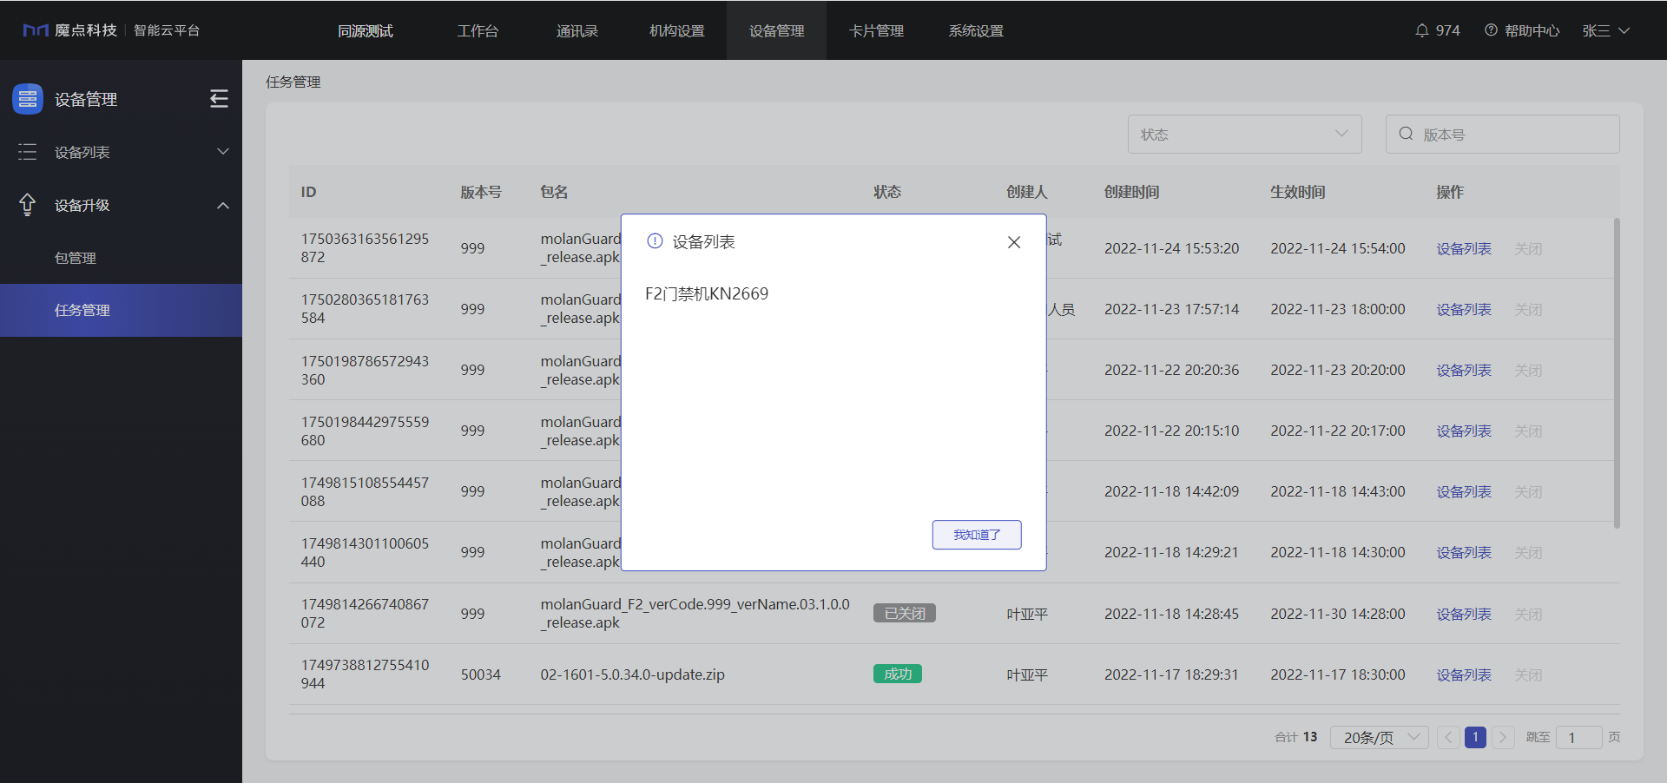
Task: Select the 设备管理 top tab
Action: [x=776, y=30]
